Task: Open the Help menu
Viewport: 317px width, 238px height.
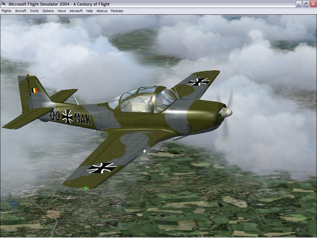Action: pyautogui.click(x=89, y=11)
